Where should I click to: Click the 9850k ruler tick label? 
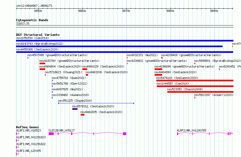pyautogui.click(x=38, y=11)
